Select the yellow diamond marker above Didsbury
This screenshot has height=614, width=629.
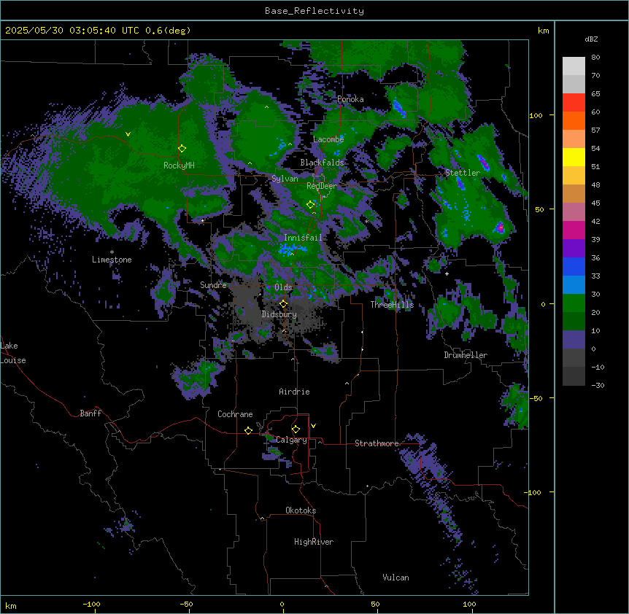pyautogui.click(x=283, y=304)
